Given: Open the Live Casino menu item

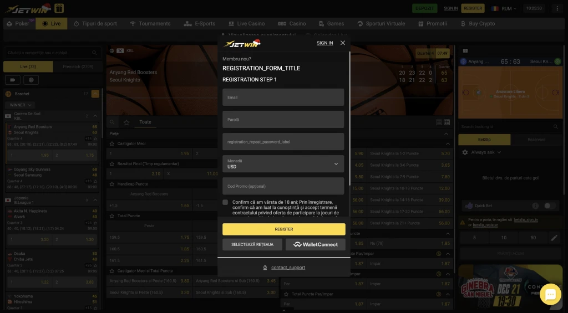Looking at the screenshot, I should tap(246, 24).
